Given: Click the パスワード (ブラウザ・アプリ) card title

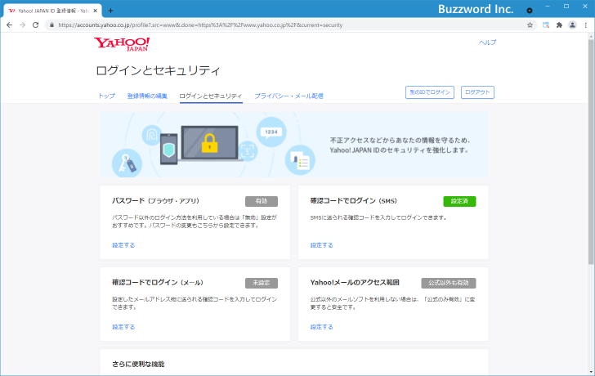Looking at the screenshot, I should [155, 201].
